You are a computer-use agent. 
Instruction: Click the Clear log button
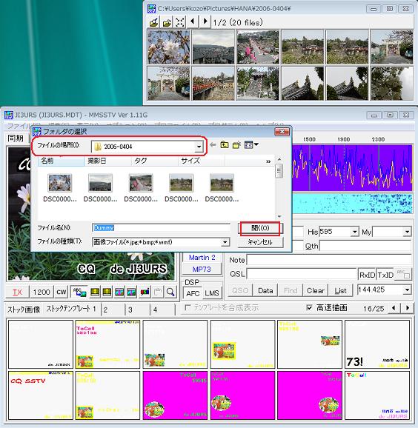click(x=316, y=291)
